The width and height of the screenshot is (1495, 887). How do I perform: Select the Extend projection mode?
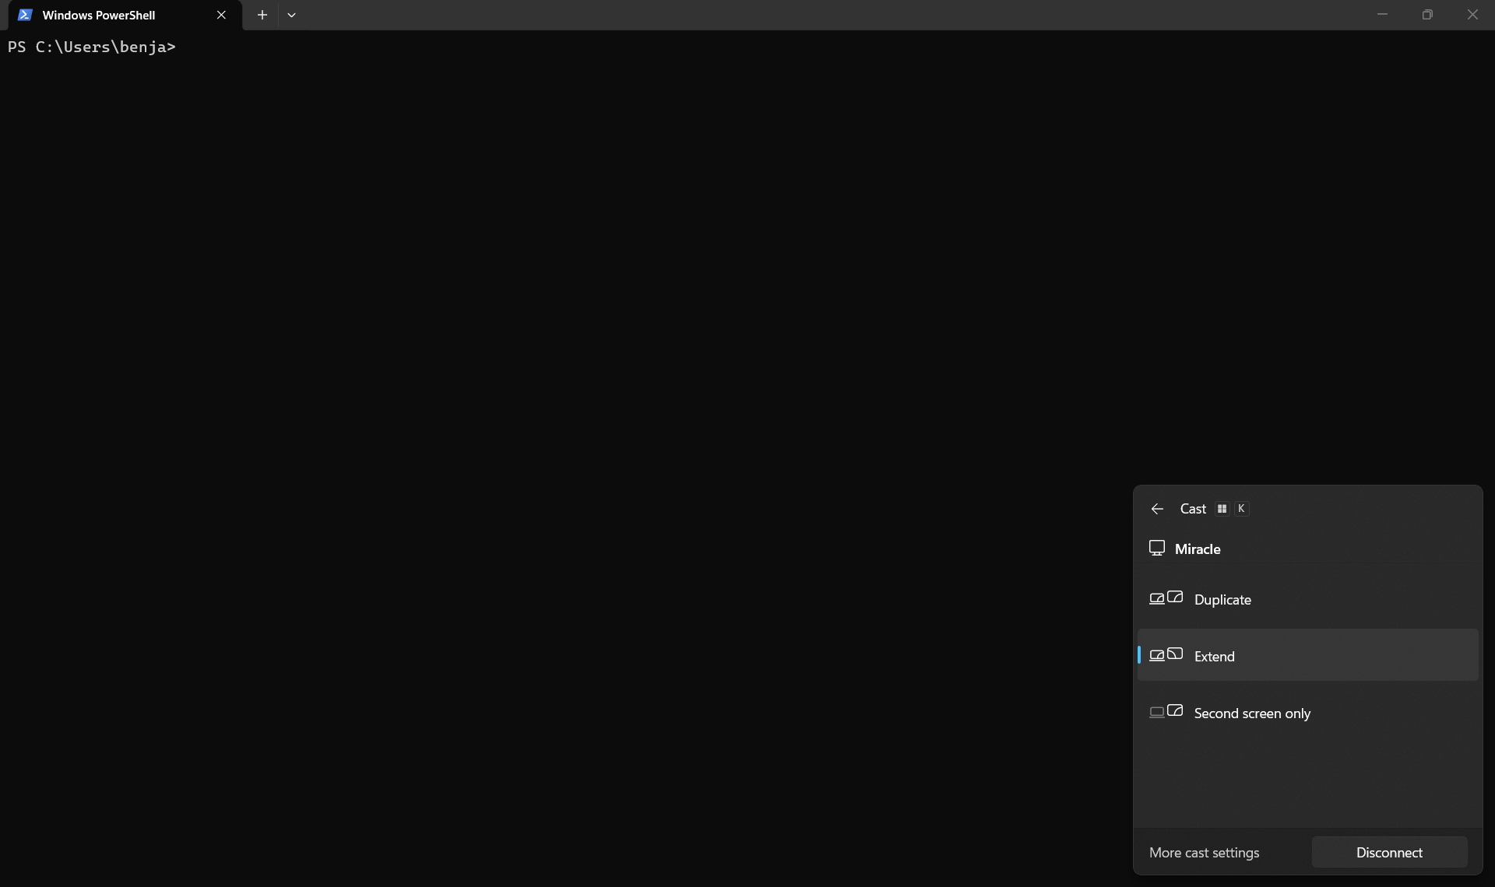pyautogui.click(x=1215, y=657)
